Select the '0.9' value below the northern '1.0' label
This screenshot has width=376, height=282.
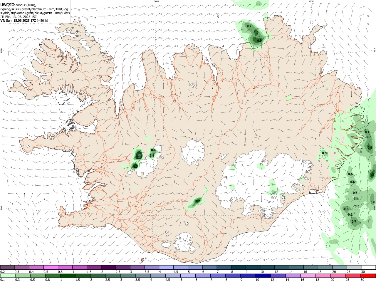(259, 41)
